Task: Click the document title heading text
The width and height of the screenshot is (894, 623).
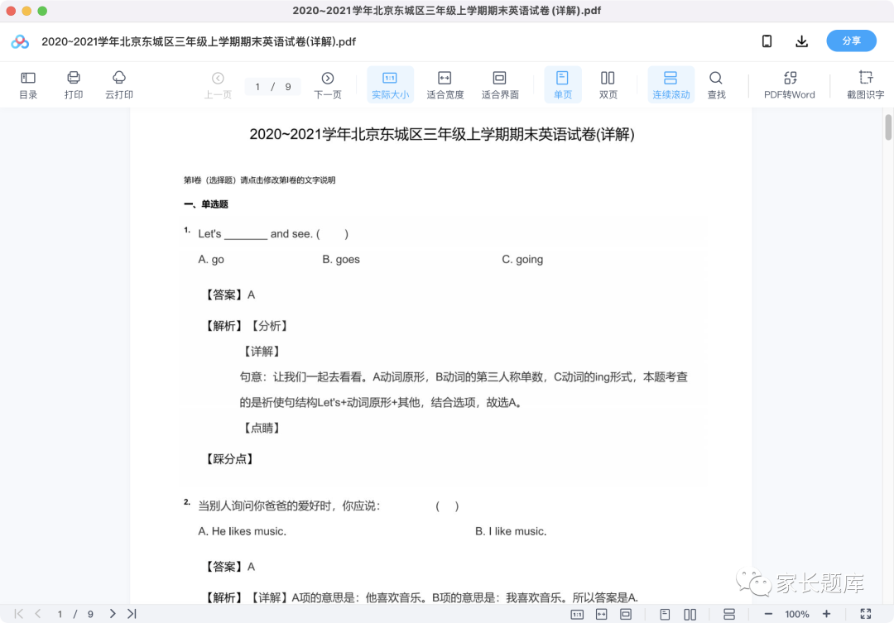Action: click(x=442, y=134)
